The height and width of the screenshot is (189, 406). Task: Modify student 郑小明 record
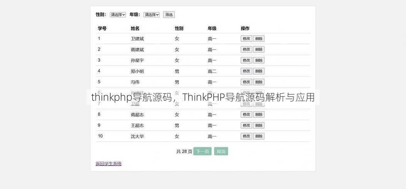246,71
